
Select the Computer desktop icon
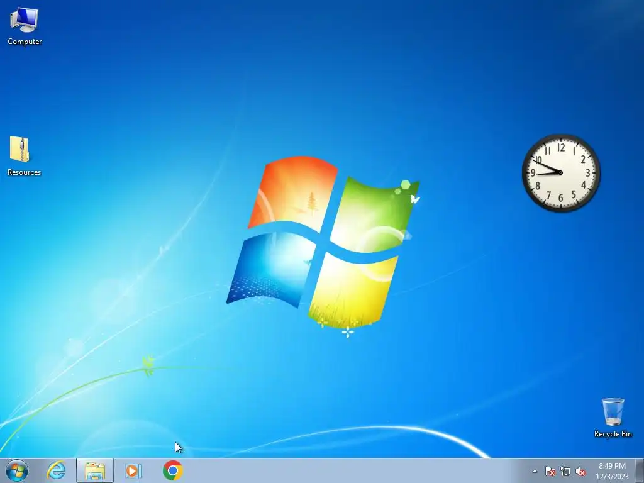pos(25,25)
